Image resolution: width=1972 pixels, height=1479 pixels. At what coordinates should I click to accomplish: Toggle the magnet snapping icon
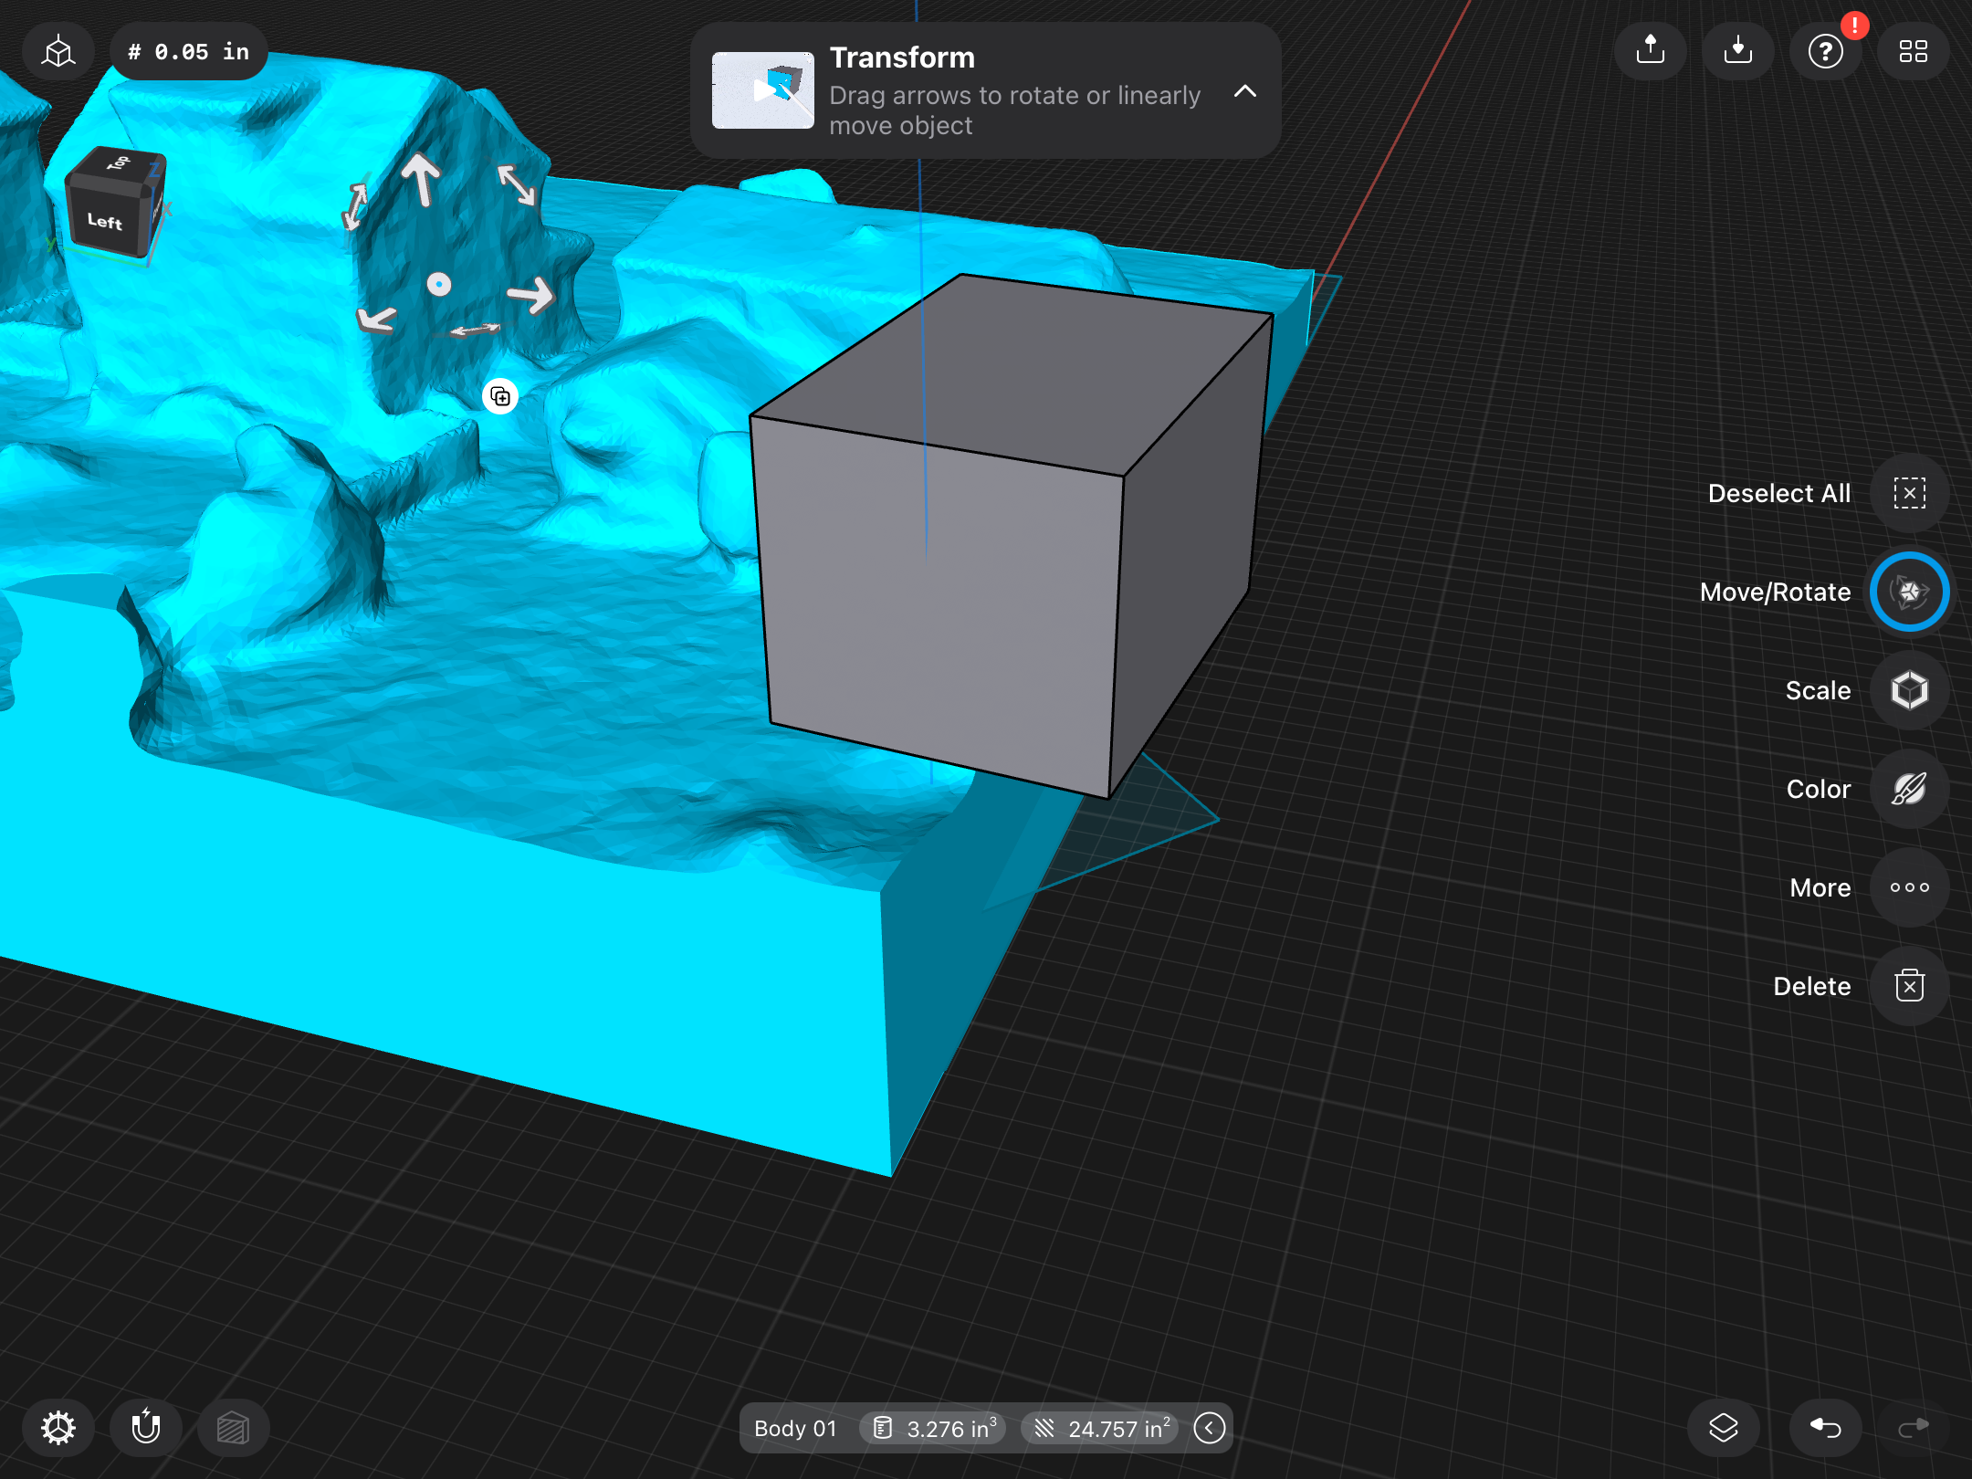point(146,1428)
